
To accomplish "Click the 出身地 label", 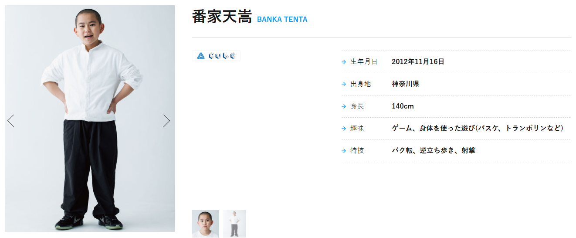I will point(361,84).
